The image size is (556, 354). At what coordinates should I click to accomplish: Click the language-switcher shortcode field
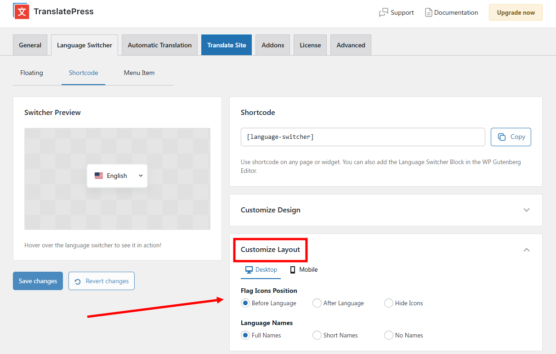[363, 137]
